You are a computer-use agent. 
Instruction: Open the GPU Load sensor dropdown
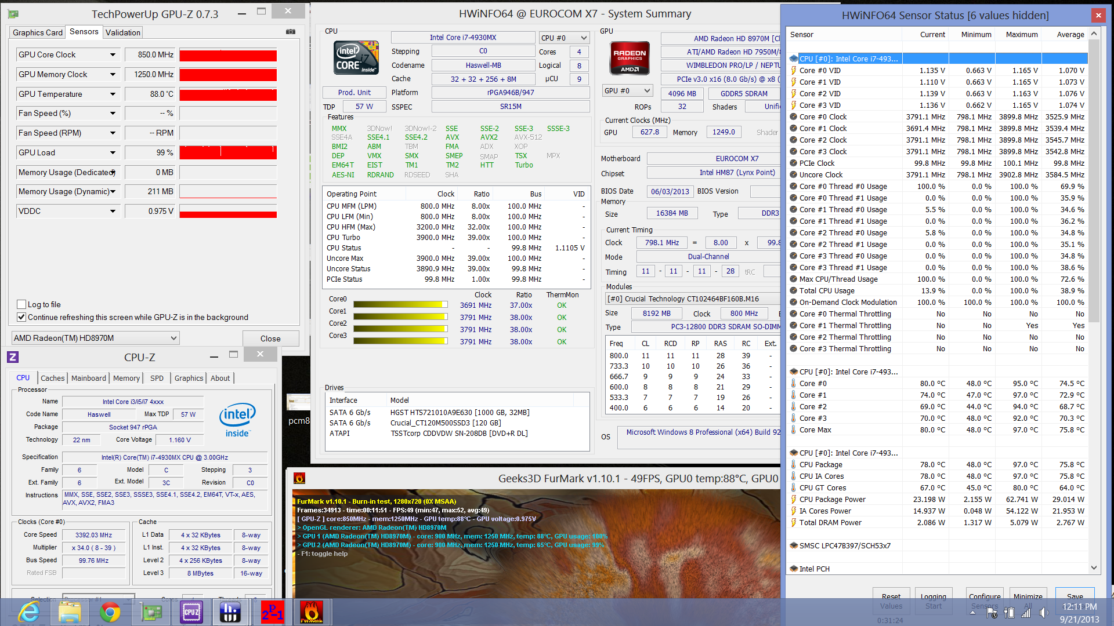pos(113,152)
